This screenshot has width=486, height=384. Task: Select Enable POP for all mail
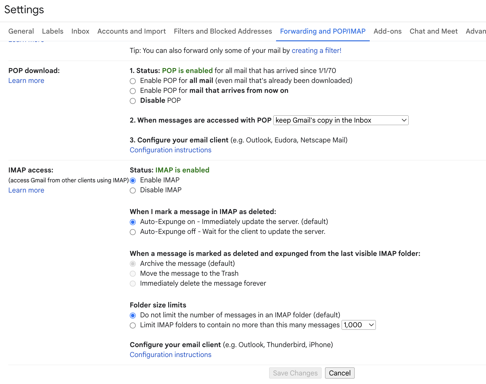pyautogui.click(x=133, y=81)
